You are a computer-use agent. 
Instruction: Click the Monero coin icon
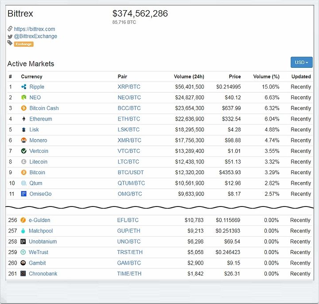[23, 140]
